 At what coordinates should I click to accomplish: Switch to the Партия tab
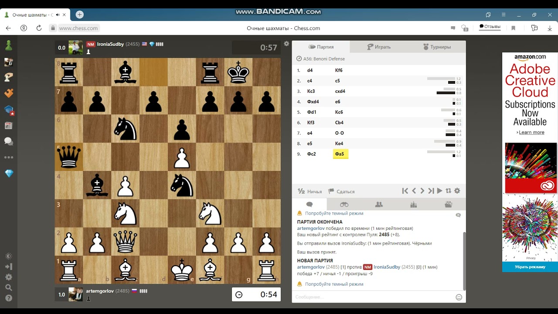click(x=321, y=47)
